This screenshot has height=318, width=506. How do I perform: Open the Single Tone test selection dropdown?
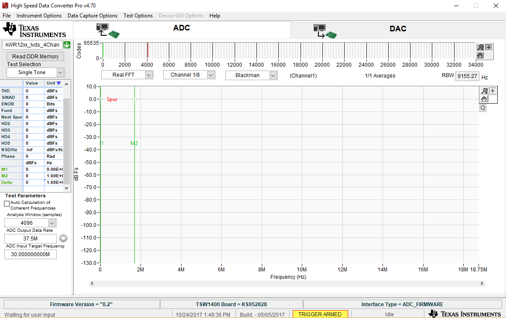click(35, 72)
